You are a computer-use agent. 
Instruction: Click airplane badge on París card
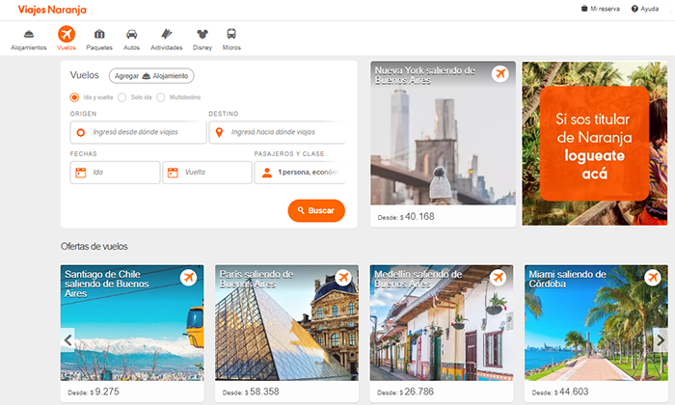coord(343,278)
